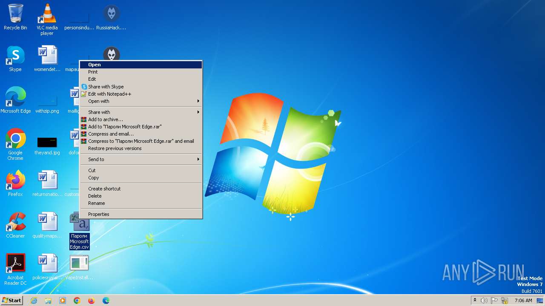This screenshot has height=306, width=545.
Task: Select the Firefox desktop shortcut
Action: click(x=15, y=184)
